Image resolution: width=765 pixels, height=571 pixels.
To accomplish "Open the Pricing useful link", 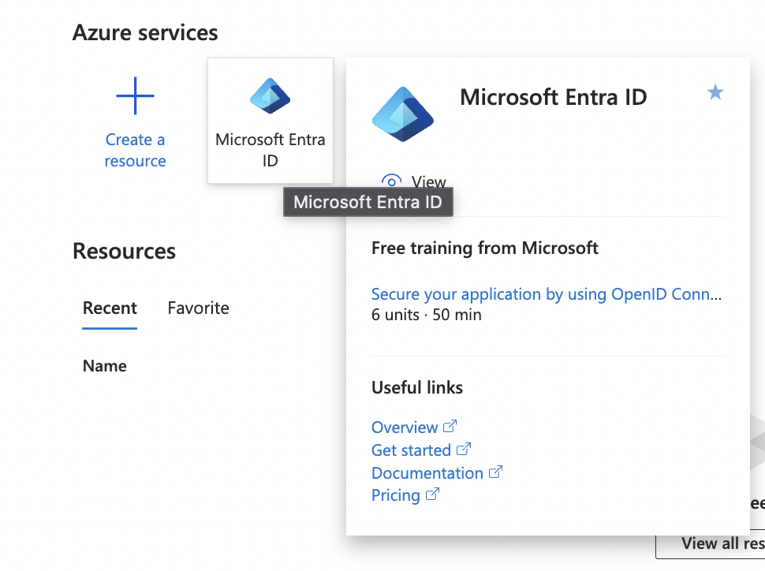I will coord(395,494).
